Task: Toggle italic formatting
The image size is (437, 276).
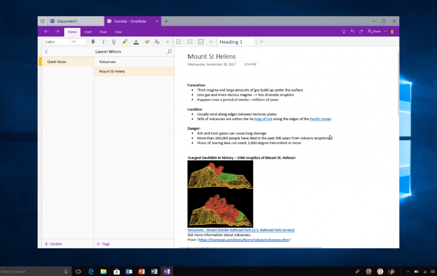Action: pyautogui.click(x=103, y=42)
